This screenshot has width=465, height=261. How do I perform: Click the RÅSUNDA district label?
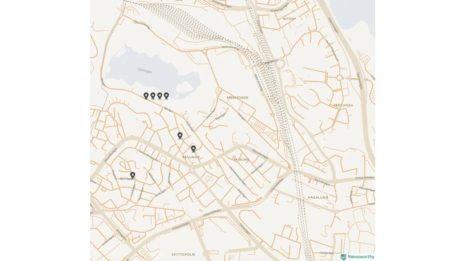(191, 157)
